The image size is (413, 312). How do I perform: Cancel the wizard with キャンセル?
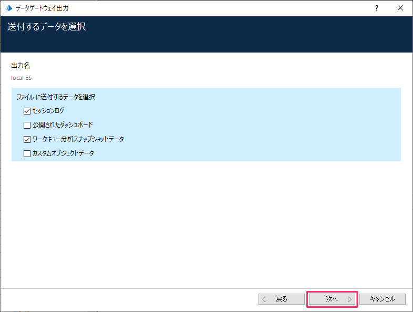pos(383,299)
